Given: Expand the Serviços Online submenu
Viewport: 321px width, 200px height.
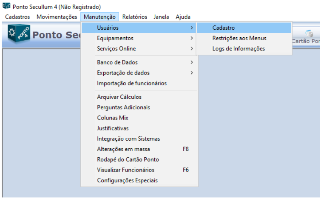Looking at the screenshot, I should point(116,49).
